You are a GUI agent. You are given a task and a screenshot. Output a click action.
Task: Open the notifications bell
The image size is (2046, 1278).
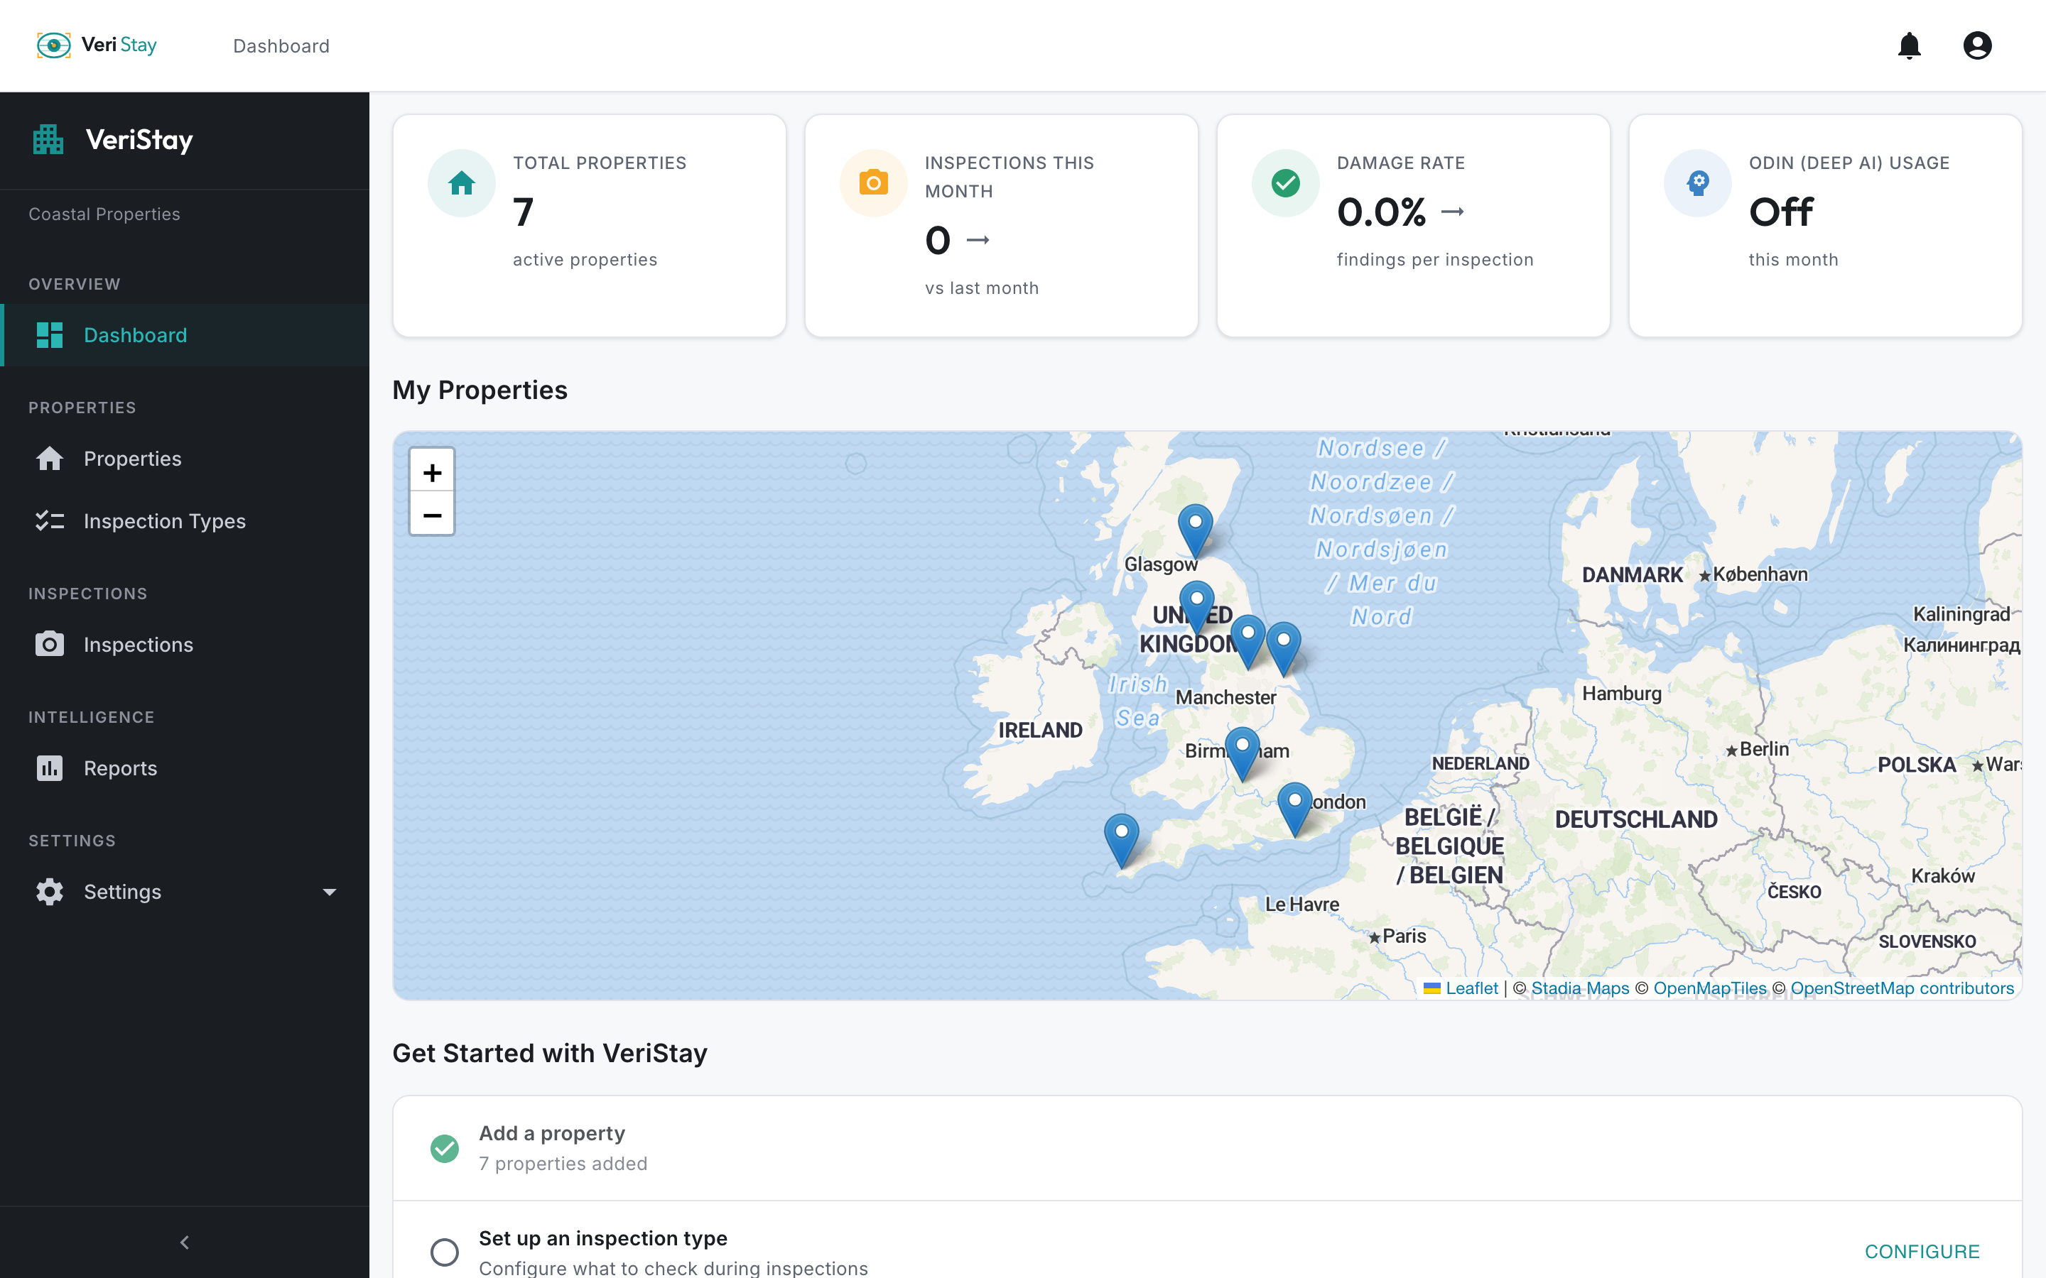(1910, 45)
